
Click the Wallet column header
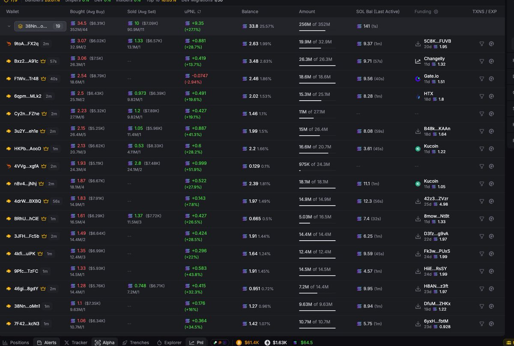point(13,12)
